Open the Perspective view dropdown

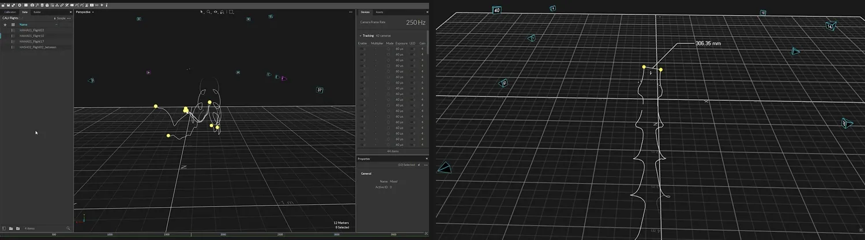(85, 12)
